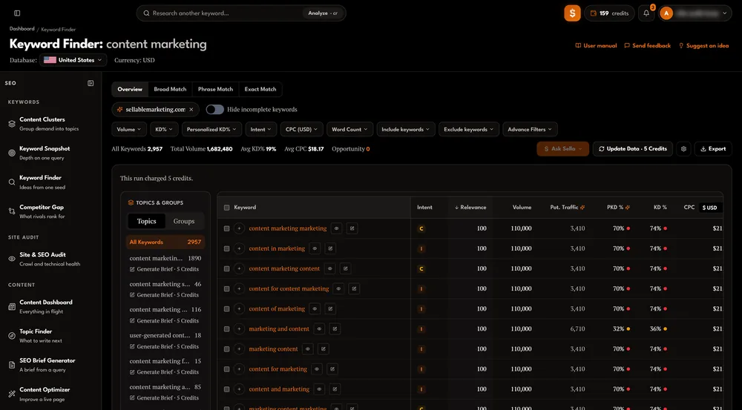The height and width of the screenshot is (410, 742).
Task: Edit icon for 'content for marketing' row
Action: pyautogui.click(x=332, y=369)
